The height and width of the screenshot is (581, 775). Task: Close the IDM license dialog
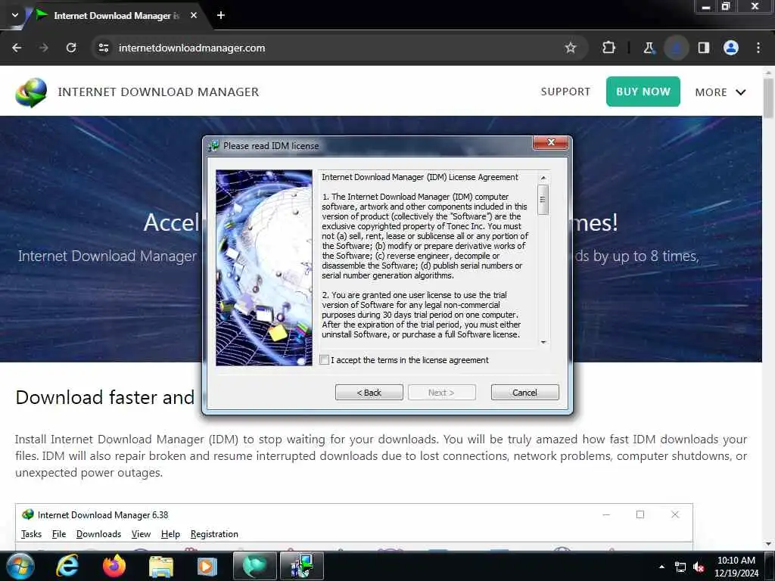[x=551, y=142]
